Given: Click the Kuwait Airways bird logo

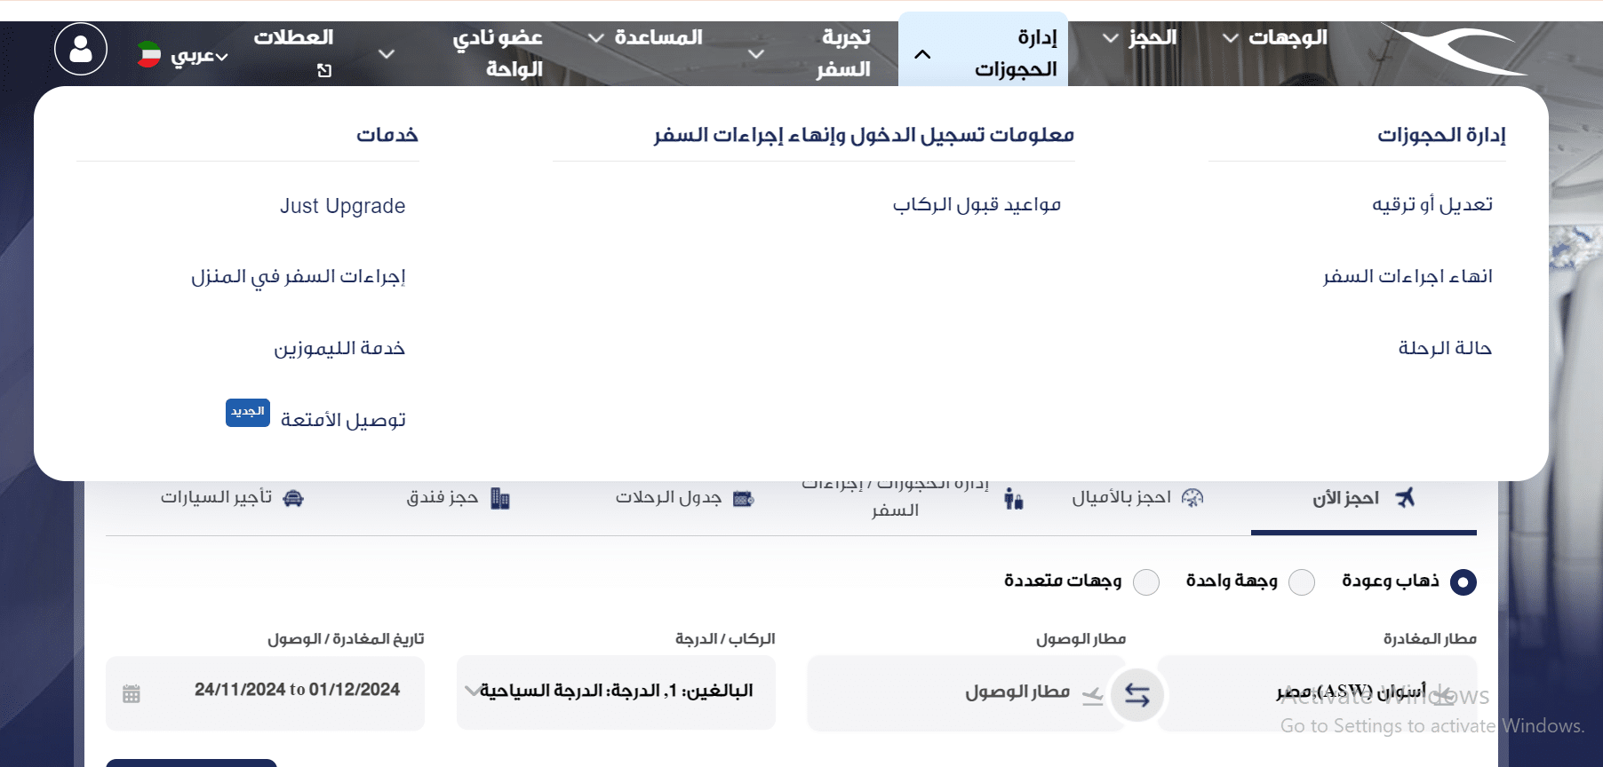Looking at the screenshot, I should 1455,49.
